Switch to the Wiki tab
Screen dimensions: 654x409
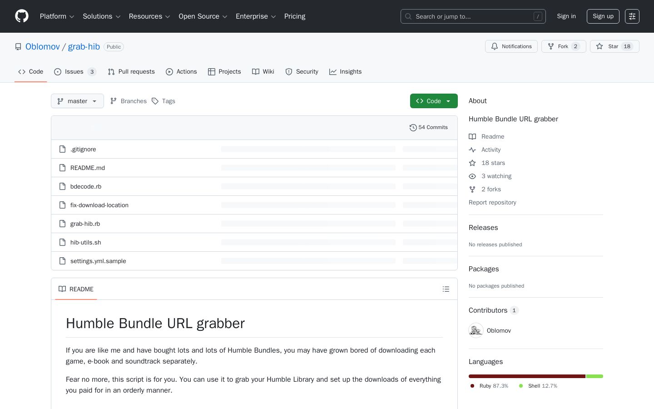tap(263, 72)
